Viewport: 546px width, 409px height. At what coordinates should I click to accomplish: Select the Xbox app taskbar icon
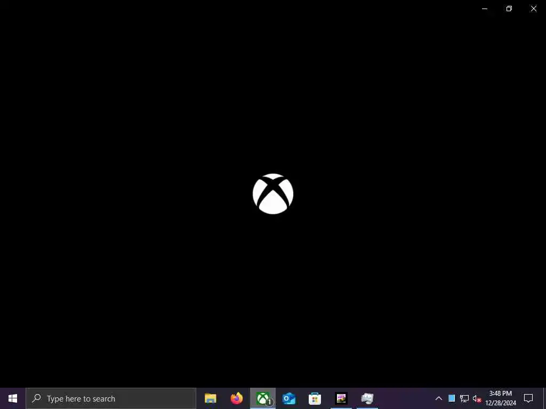(x=263, y=398)
